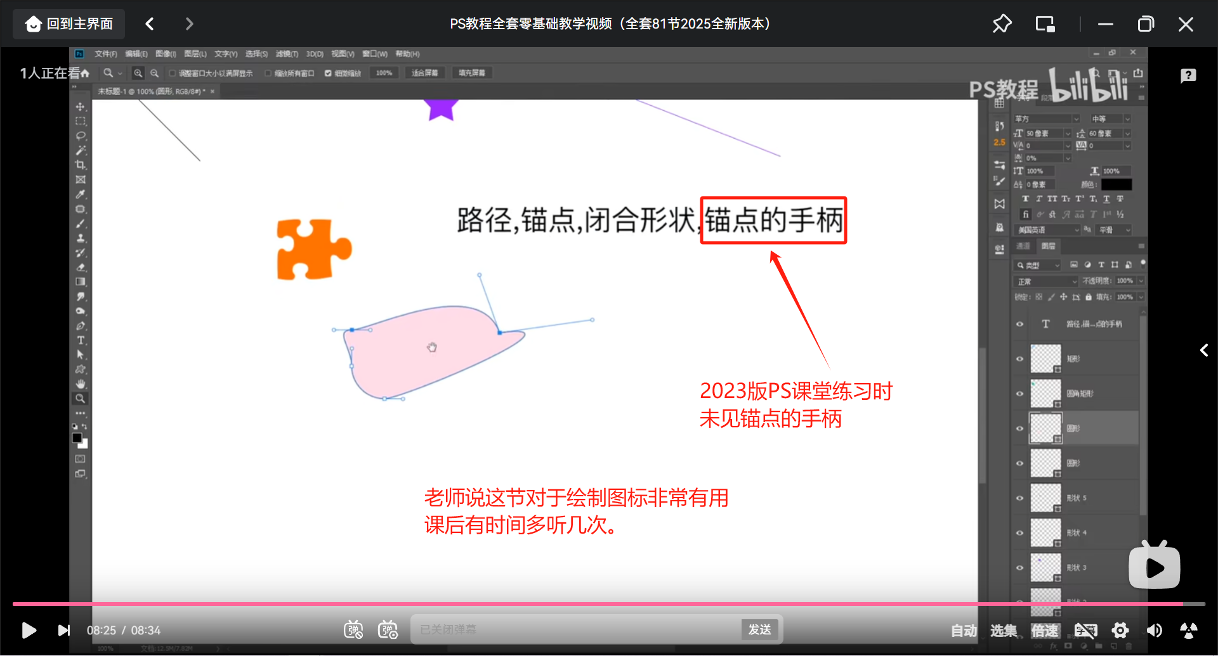Hide the 形状 5 layer eye icon

coord(1019,498)
